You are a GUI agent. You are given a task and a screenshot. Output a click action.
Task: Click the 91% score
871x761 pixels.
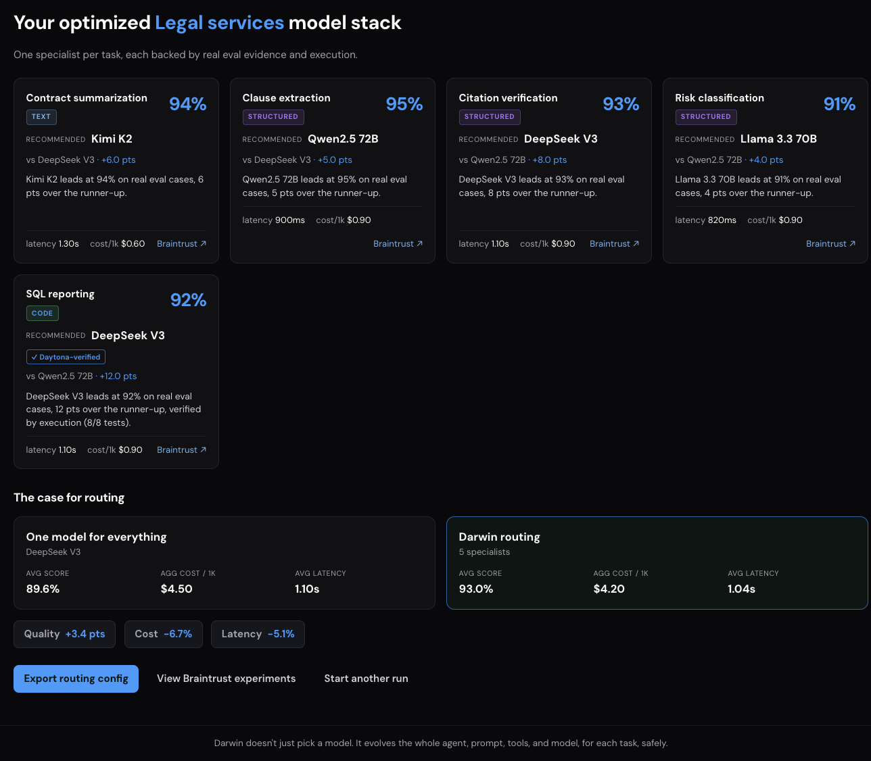click(x=839, y=104)
